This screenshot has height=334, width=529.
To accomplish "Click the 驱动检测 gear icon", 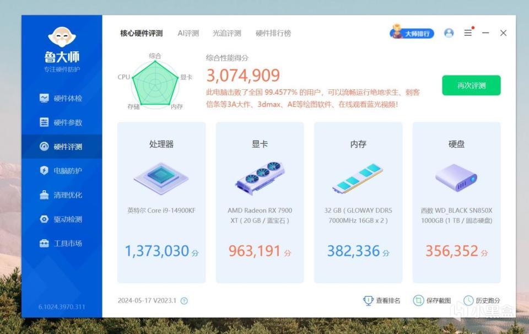I will click(x=44, y=219).
